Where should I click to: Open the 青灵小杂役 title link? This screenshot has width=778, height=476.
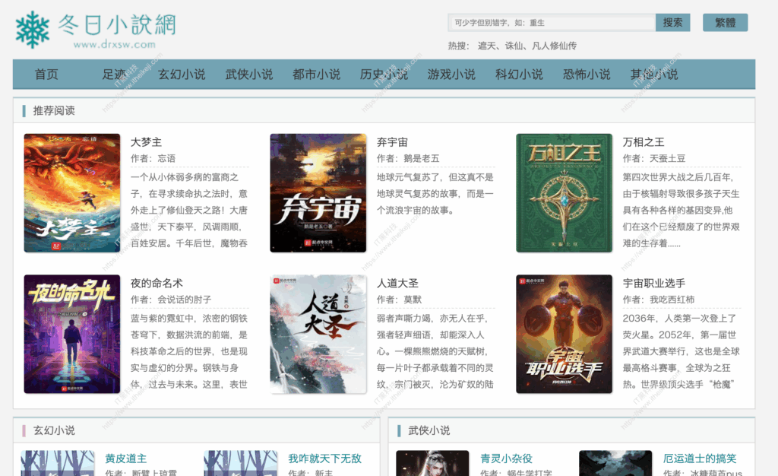tap(506, 459)
